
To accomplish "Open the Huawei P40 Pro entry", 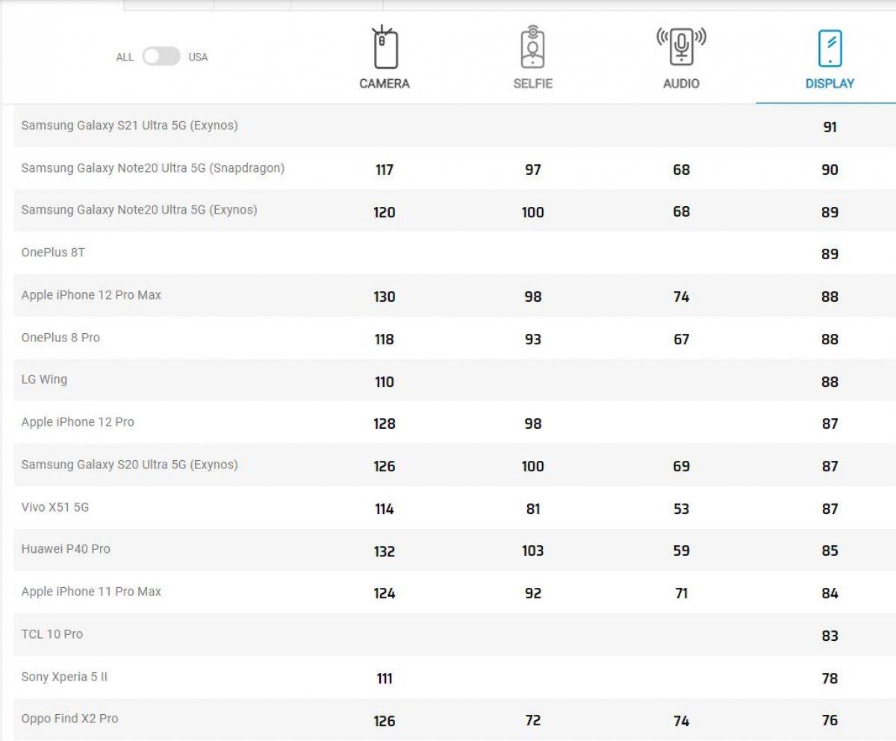I will pyautogui.click(x=66, y=549).
